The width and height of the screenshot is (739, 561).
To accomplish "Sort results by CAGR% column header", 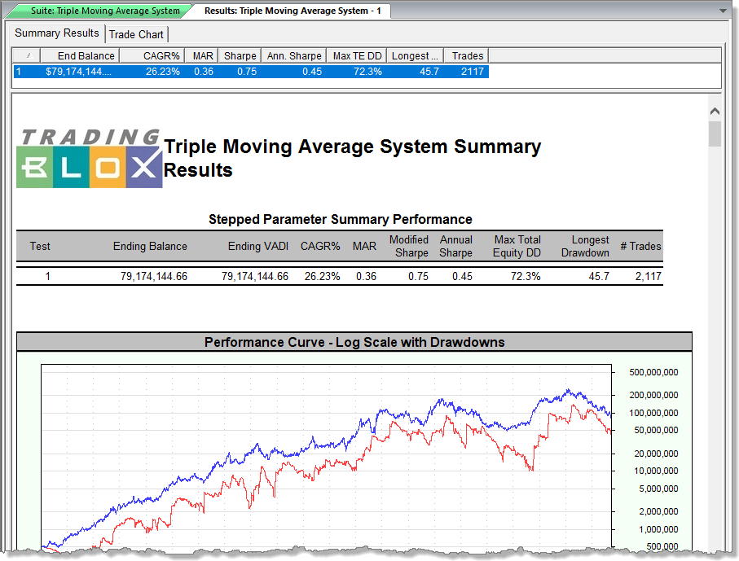I will pos(161,55).
